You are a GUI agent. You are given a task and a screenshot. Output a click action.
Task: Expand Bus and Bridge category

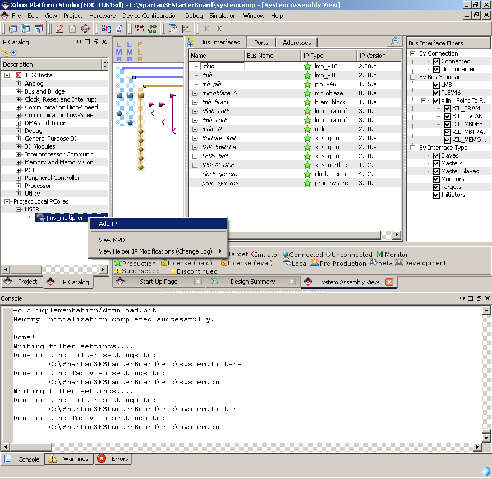(18, 91)
